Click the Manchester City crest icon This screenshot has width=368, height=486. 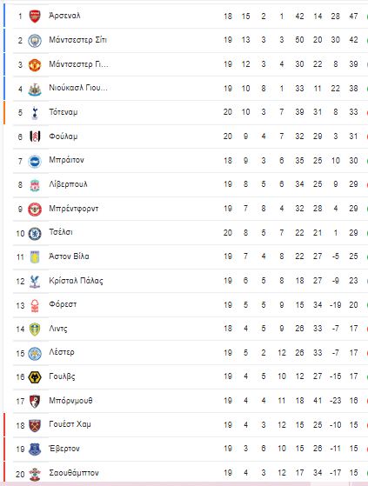[35, 41]
